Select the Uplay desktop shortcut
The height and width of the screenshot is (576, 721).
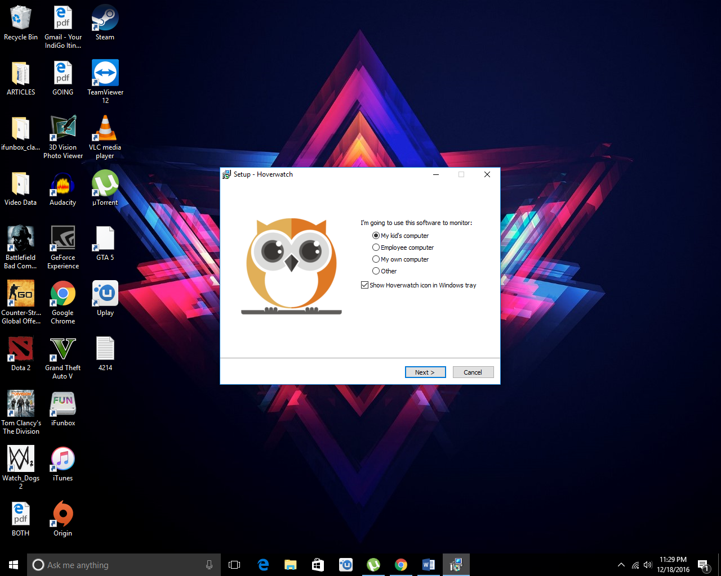coord(105,299)
